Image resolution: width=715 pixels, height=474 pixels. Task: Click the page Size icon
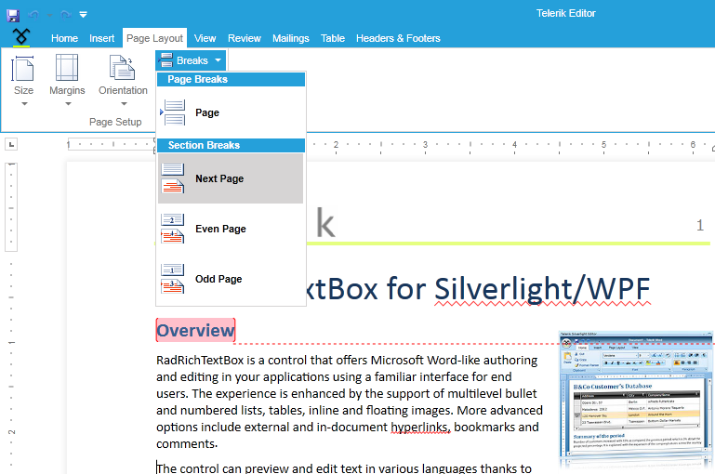click(x=23, y=68)
